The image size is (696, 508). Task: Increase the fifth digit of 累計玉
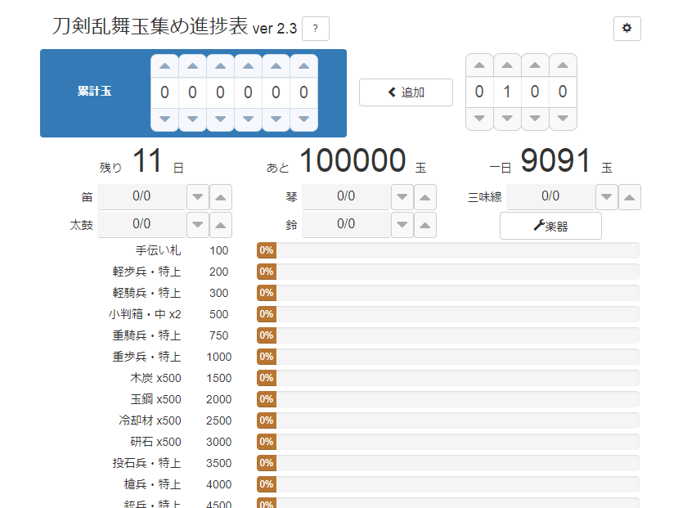tap(276, 66)
